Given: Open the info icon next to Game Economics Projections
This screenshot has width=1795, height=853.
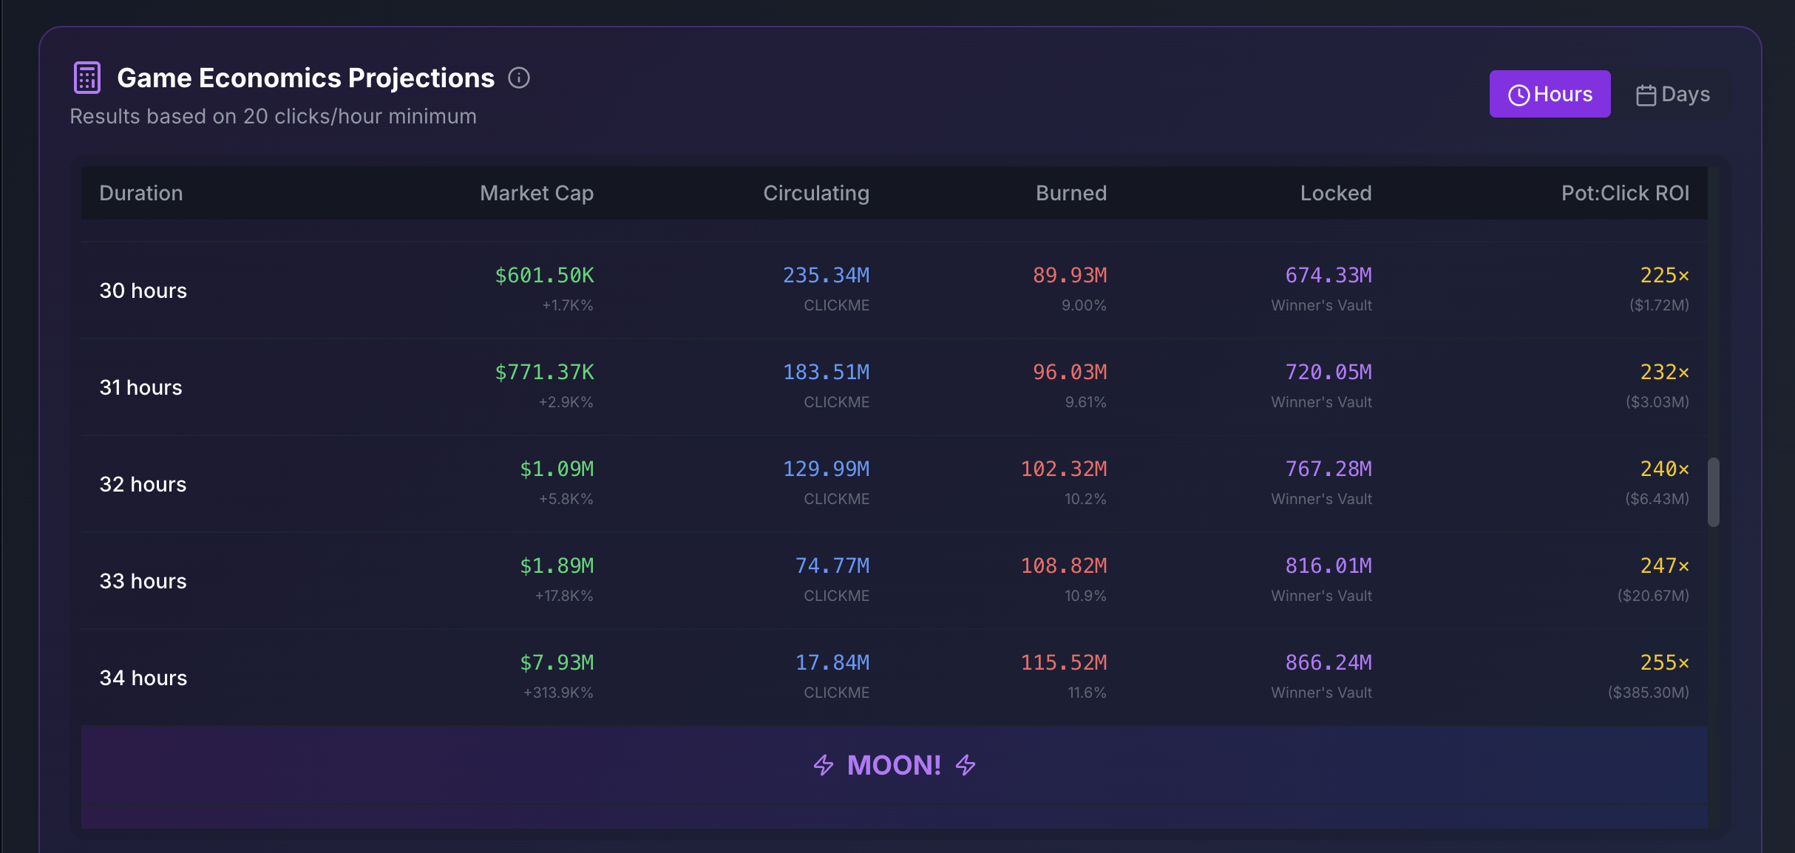Looking at the screenshot, I should click(x=519, y=78).
